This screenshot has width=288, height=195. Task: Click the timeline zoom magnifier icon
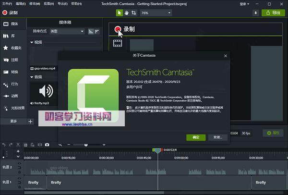pos(60,145)
